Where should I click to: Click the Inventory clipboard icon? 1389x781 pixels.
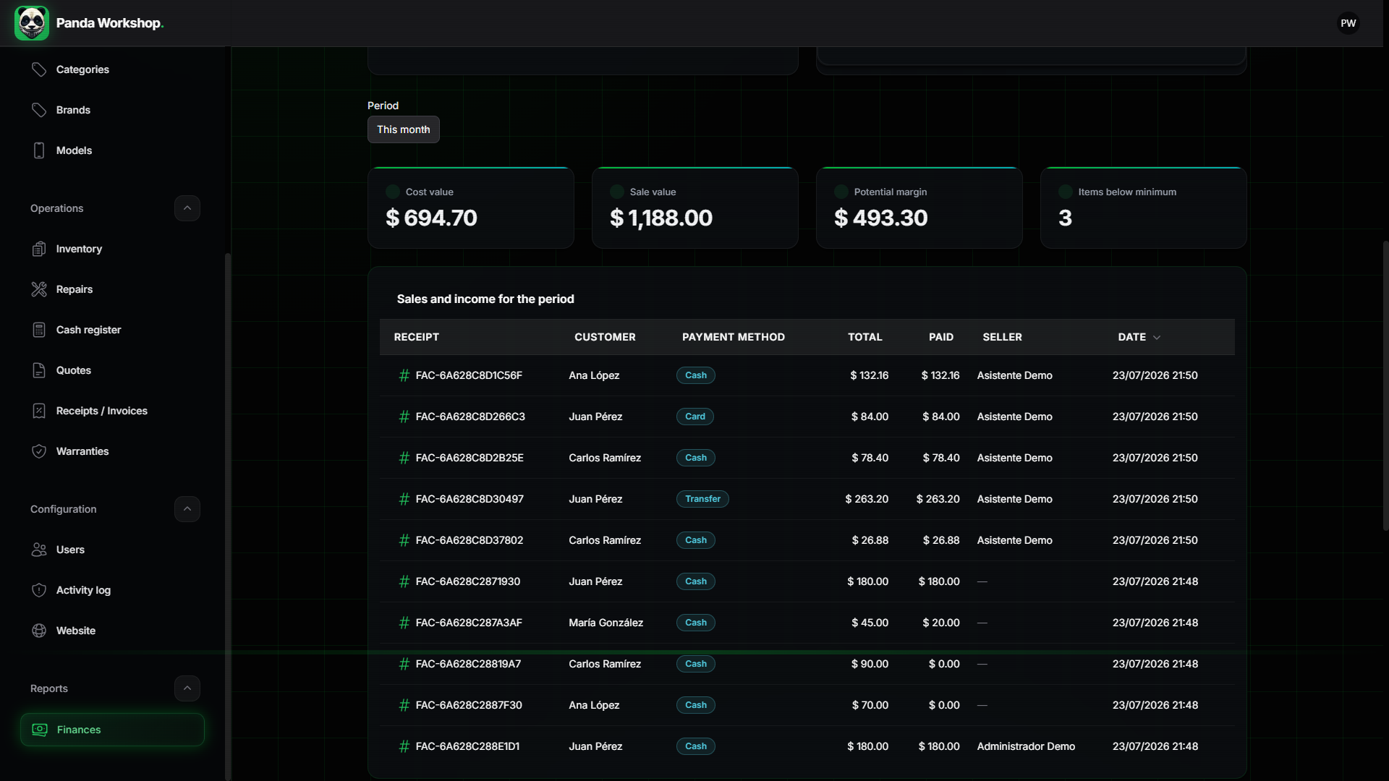click(x=39, y=249)
